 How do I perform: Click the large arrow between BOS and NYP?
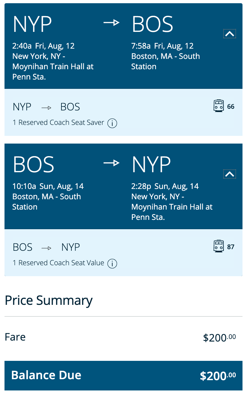(x=111, y=163)
